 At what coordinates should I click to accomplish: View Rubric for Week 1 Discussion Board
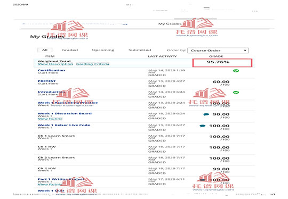(50, 119)
